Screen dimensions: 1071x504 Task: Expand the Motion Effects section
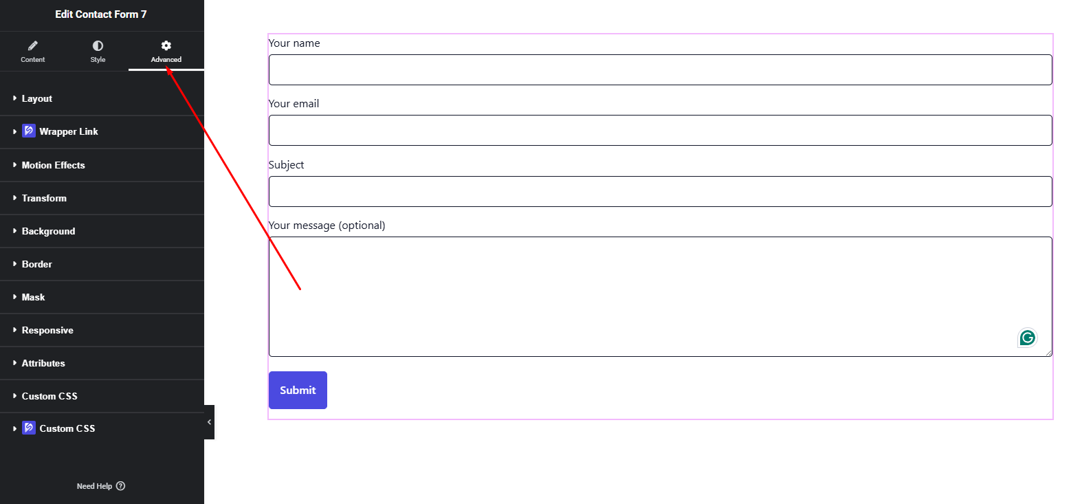pyautogui.click(x=54, y=165)
